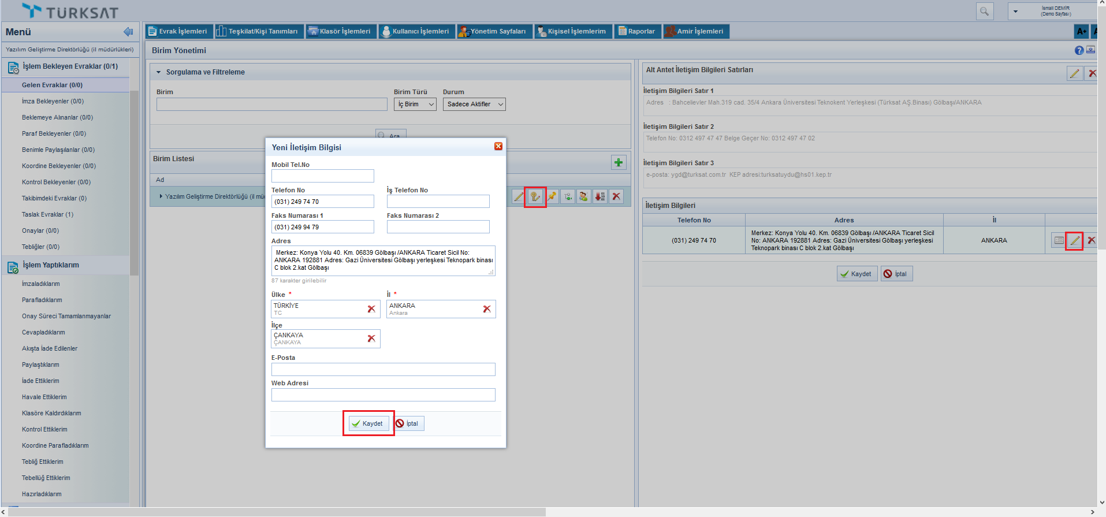The image size is (1106, 517).
Task: Click the red arrow binary-digits icon
Action: click(600, 197)
